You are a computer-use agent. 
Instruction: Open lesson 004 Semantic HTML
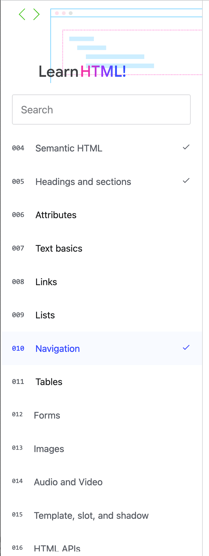(x=69, y=148)
